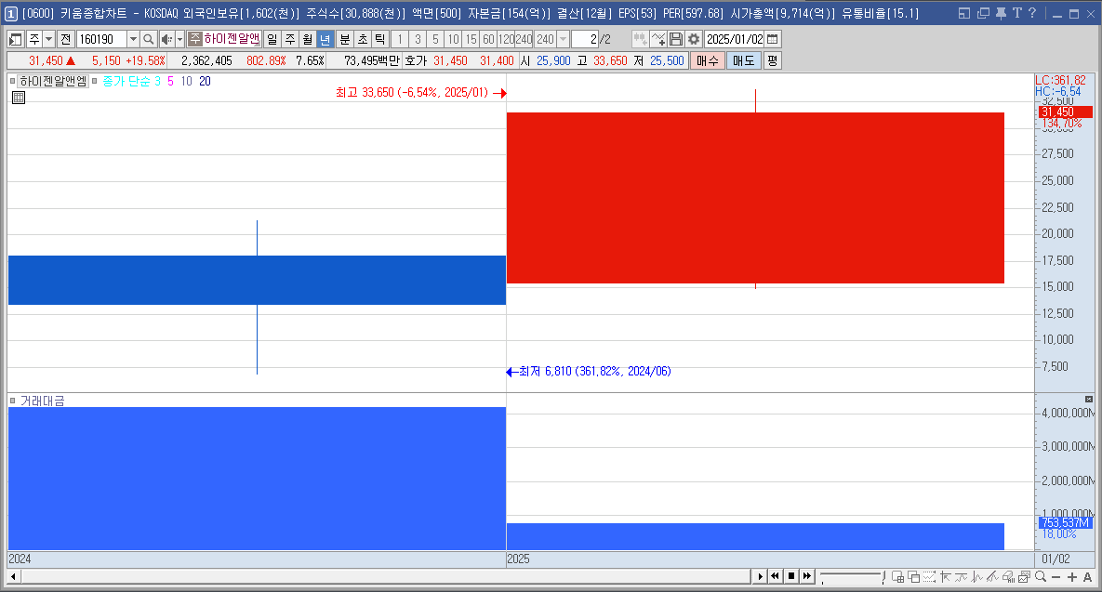The image size is (1102, 592).
Task: Click the first 240 interval button
Action: pos(524,39)
